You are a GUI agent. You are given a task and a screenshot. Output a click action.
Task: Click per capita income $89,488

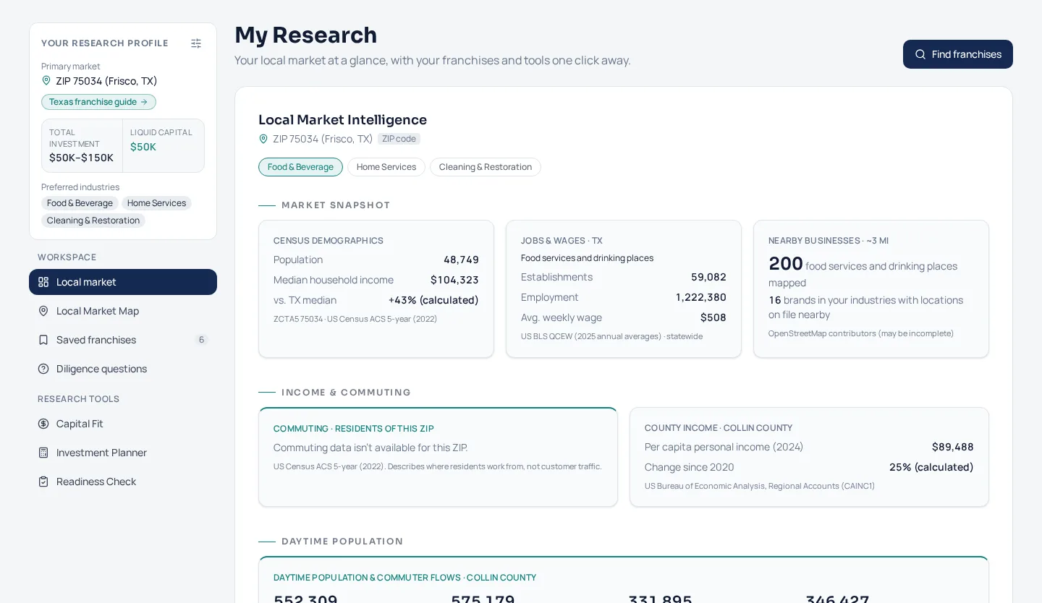point(953,447)
